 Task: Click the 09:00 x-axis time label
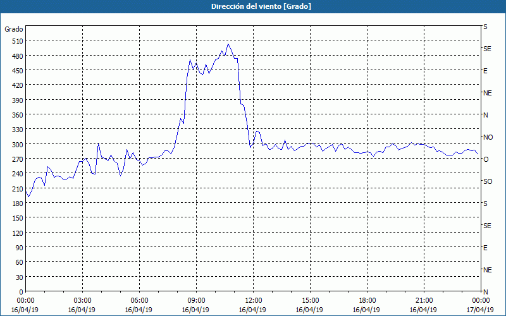[x=196, y=301]
